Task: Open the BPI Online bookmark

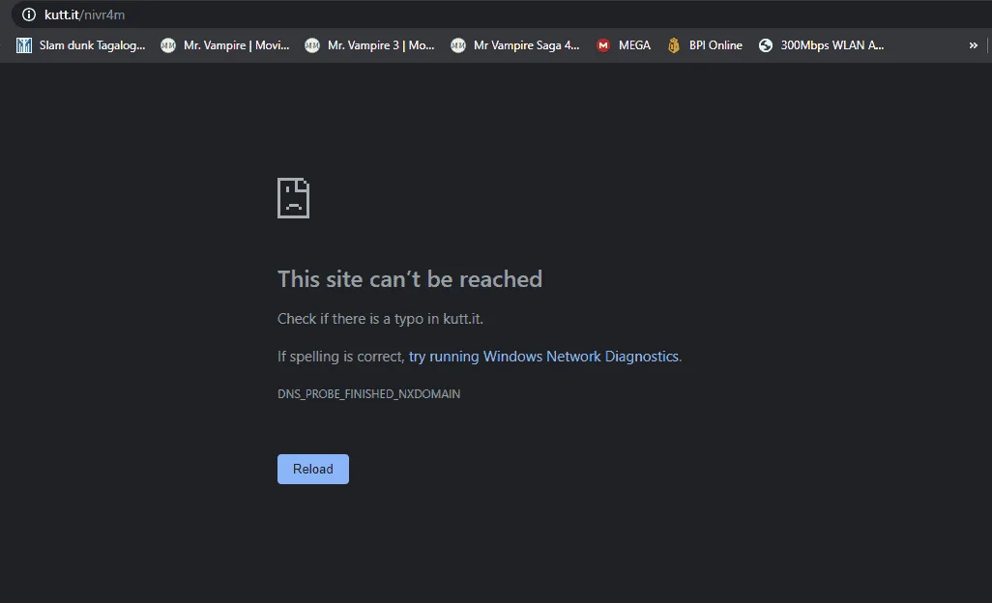Action: coord(706,45)
